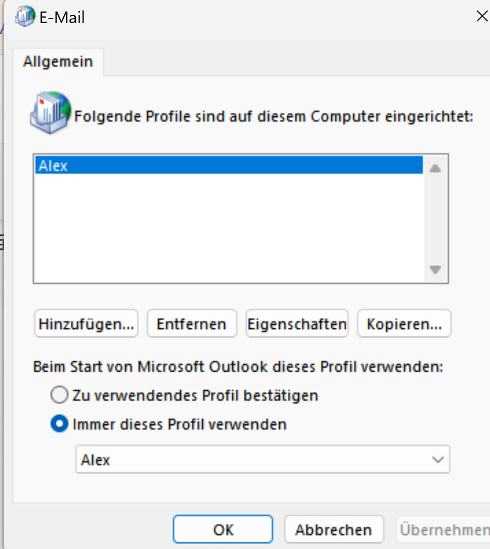Image resolution: width=490 pixels, height=549 pixels.
Task: Confirm the dialog with OK
Action: (223, 529)
